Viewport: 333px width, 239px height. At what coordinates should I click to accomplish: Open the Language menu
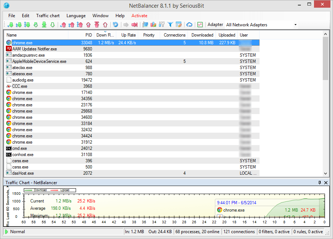click(x=76, y=16)
